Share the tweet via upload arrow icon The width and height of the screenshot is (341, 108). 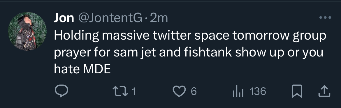pyautogui.click(x=324, y=91)
